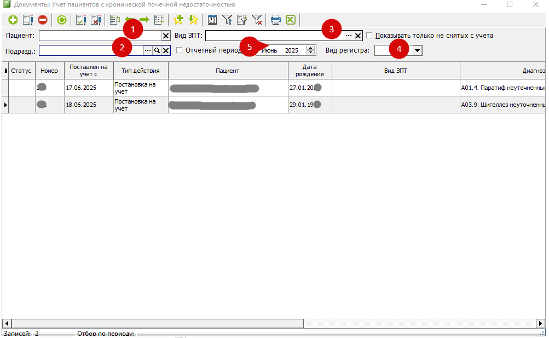549x338 pixels.
Task: Clear the Подразд. field with its X button
Action: [x=166, y=51]
